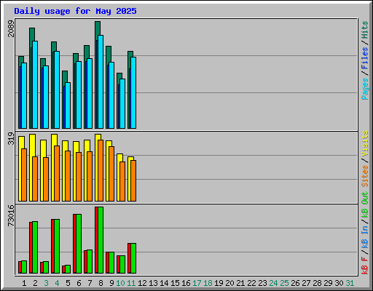The width and height of the screenshot is (373, 291).
Task: Click green day 4 axis label
Action: [x=57, y=283]
